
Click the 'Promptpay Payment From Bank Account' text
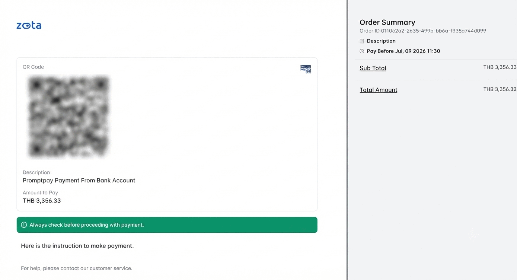click(x=79, y=181)
